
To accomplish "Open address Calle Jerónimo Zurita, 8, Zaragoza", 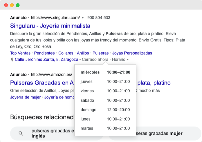I will [46, 60].
